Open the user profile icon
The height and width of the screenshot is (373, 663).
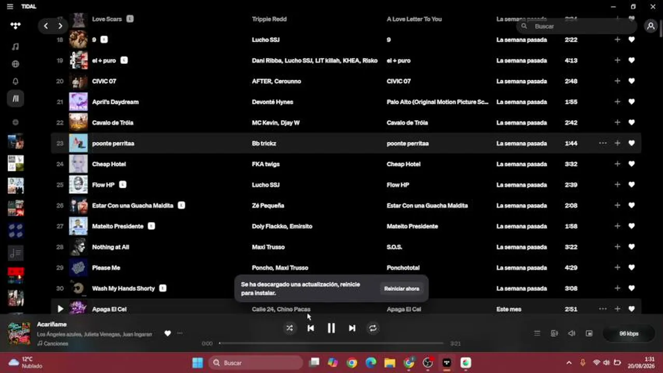tap(651, 26)
